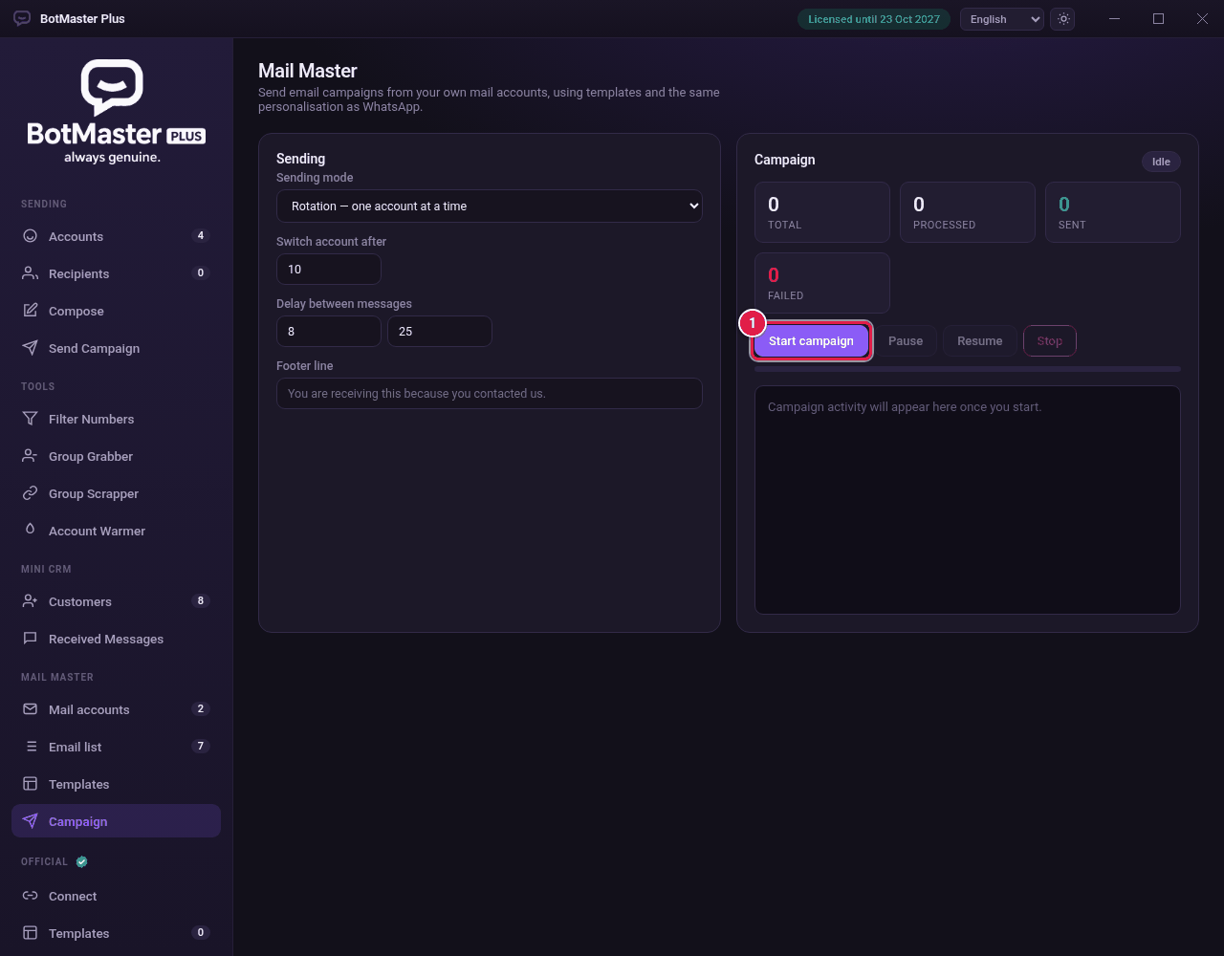This screenshot has width=1224, height=956.
Task: Open the Sending mode dropdown
Action: pyautogui.click(x=490, y=206)
